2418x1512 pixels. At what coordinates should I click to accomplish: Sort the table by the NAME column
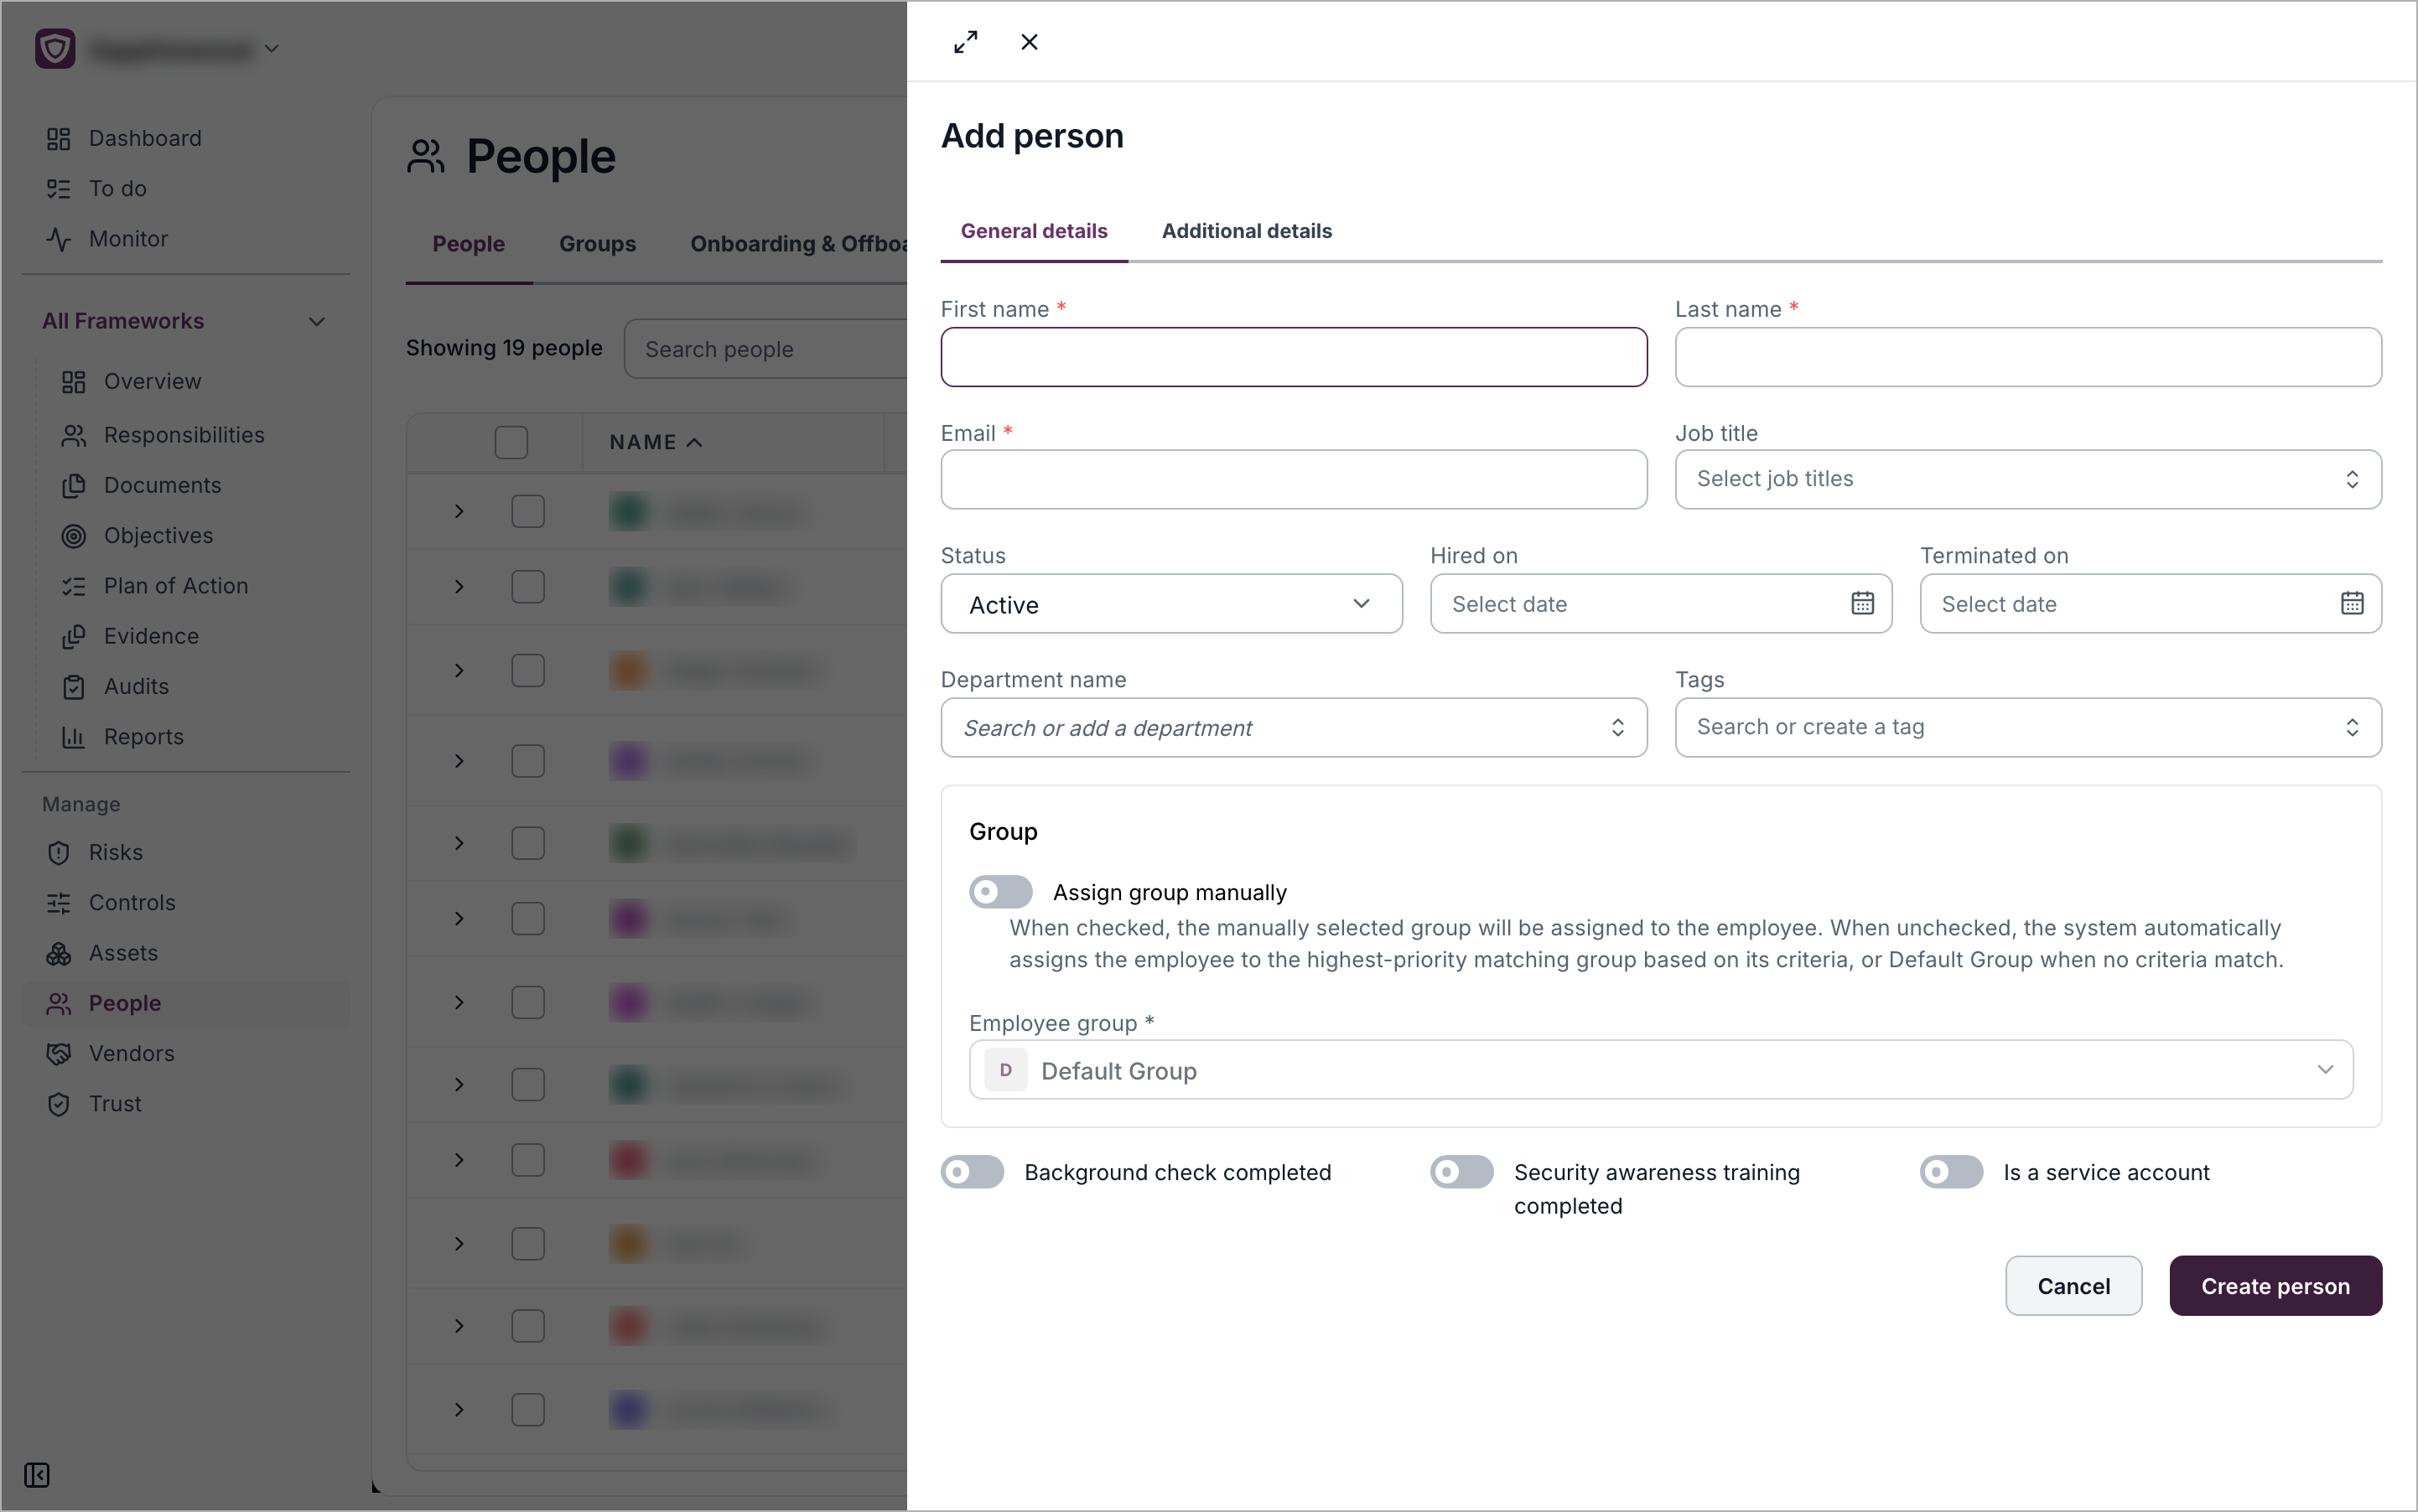(x=656, y=442)
